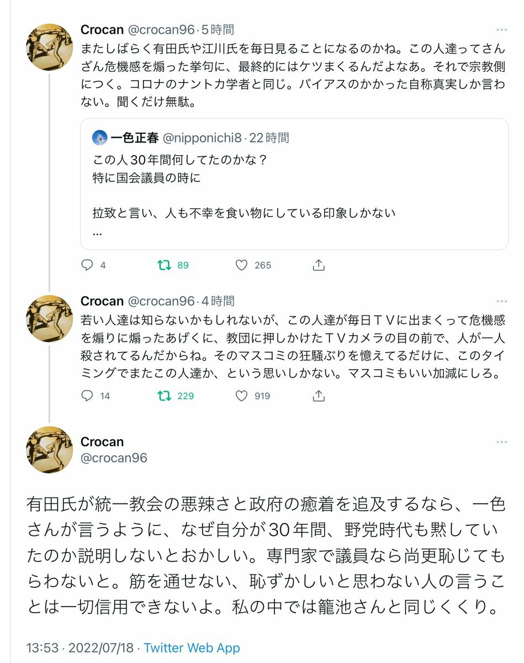This screenshot has width=524, height=663.
Task: Share the first tweet via share icon
Action: 319,265
